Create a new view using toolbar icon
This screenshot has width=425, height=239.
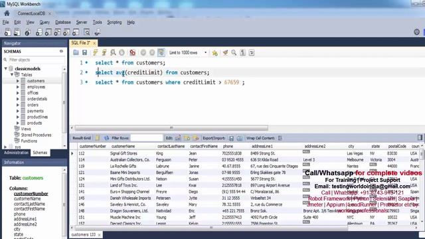57,33
